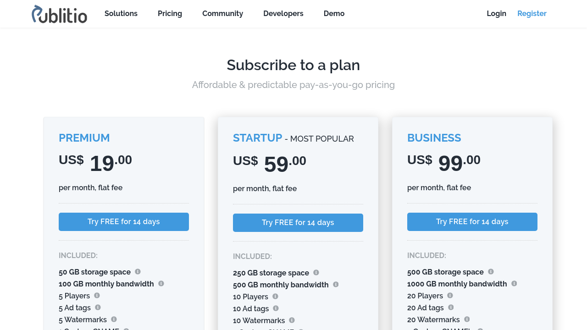Open the Developers menu

point(283,14)
